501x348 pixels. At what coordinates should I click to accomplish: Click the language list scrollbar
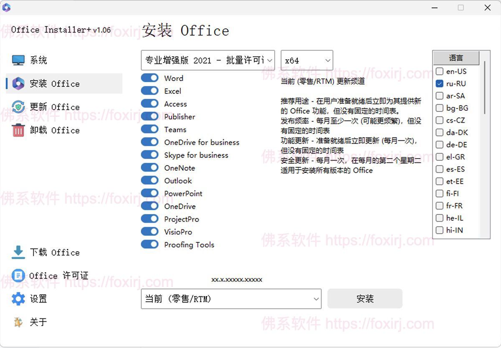tap(484, 88)
